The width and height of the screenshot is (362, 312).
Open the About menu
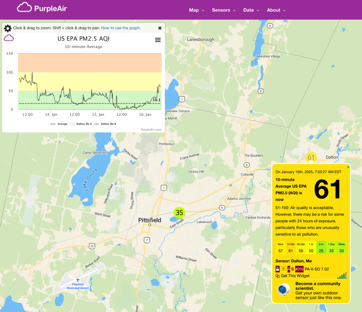pos(276,10)
